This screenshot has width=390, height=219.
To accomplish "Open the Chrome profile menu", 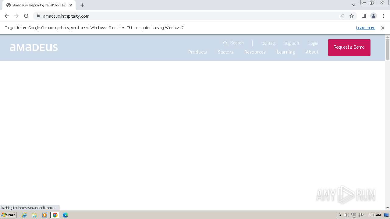I will (373, 16).
